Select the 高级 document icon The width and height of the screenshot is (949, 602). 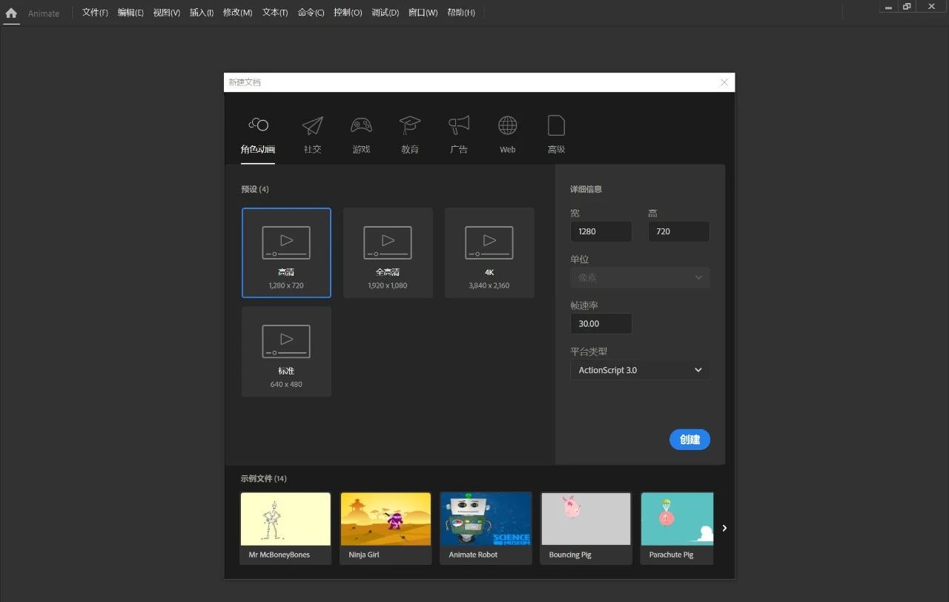556,125
